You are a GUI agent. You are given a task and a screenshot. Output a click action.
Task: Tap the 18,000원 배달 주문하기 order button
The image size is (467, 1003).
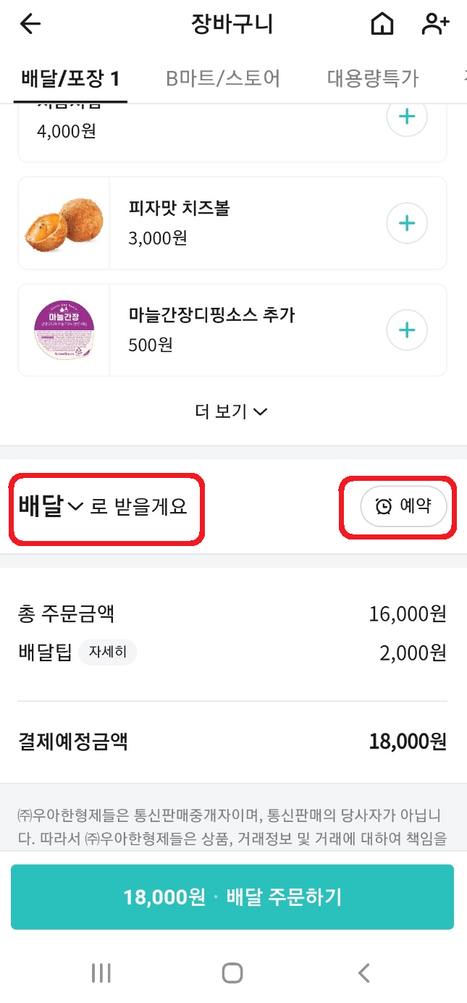[232, 897]
